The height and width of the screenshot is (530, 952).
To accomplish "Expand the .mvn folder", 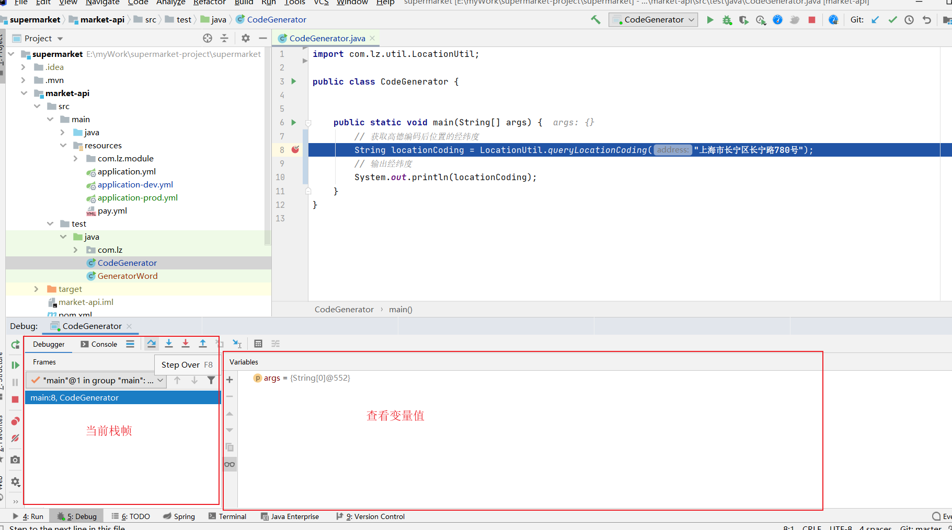I will point(23,80).
